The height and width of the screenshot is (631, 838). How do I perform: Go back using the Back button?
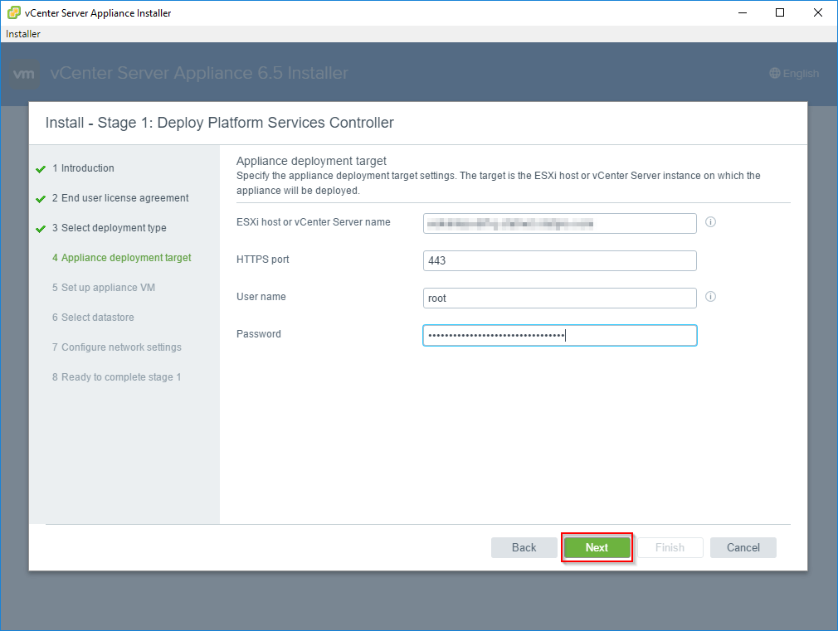point(524,547)
